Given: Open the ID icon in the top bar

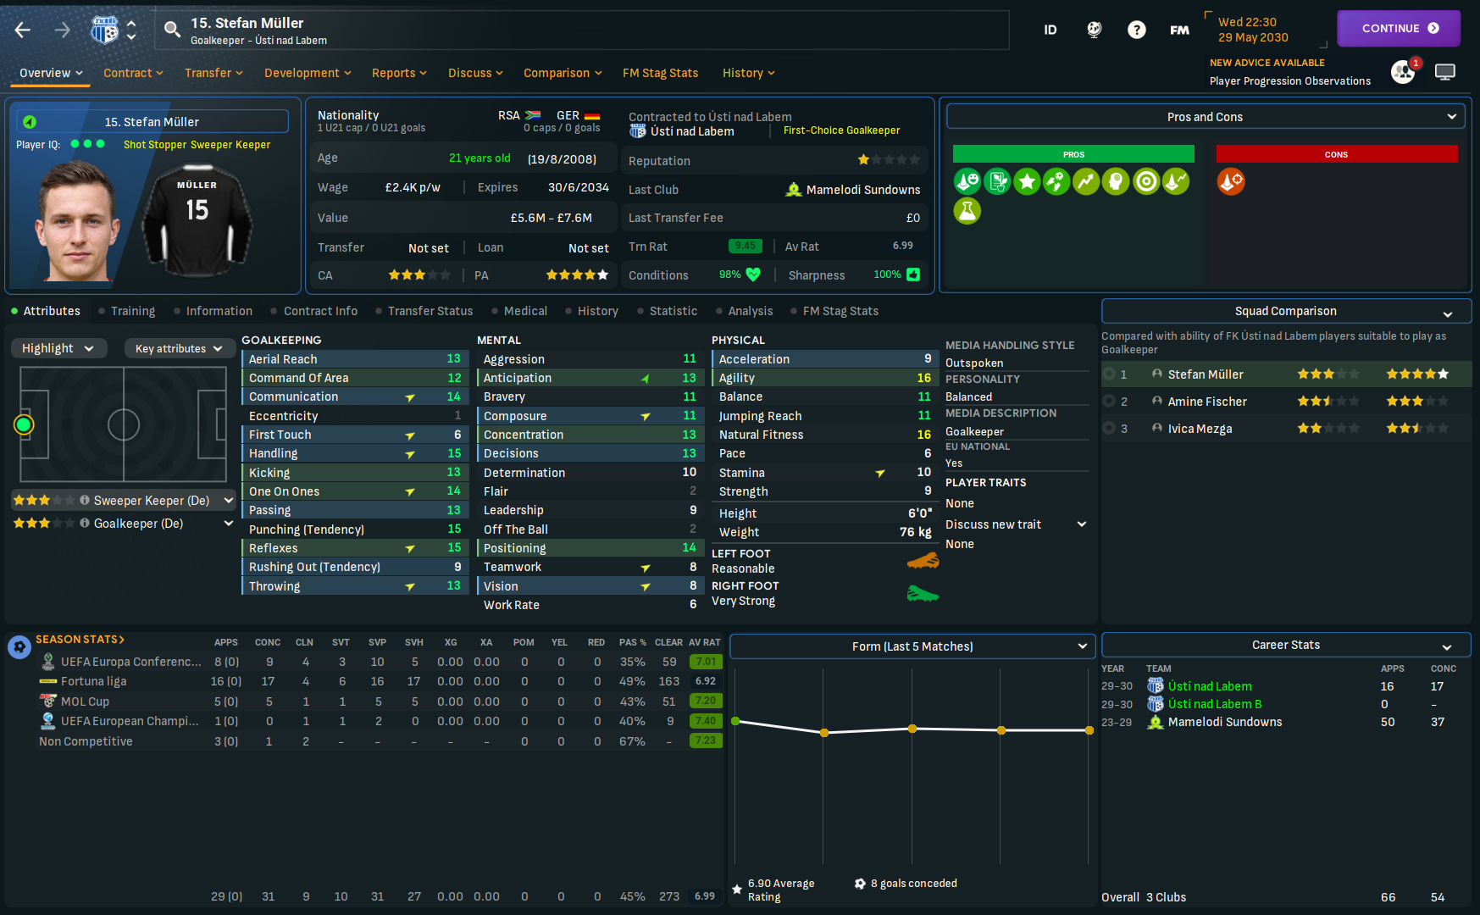Looking at the screenshot, I should pyautogui.click(x=1050, y=30).
